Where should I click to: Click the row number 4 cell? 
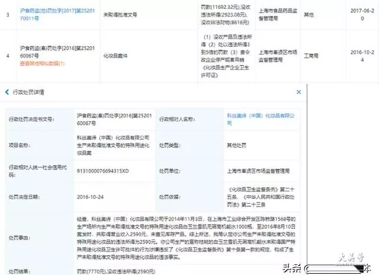pyautogui.click(x=8, y=56)
